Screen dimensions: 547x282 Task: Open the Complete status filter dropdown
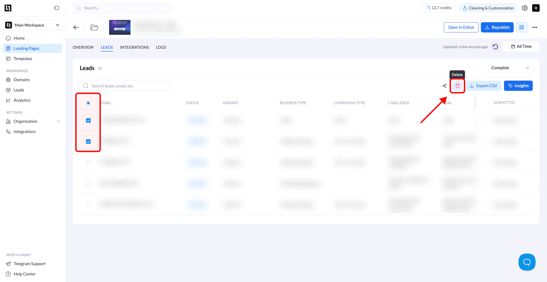click(x=510, y=68)
